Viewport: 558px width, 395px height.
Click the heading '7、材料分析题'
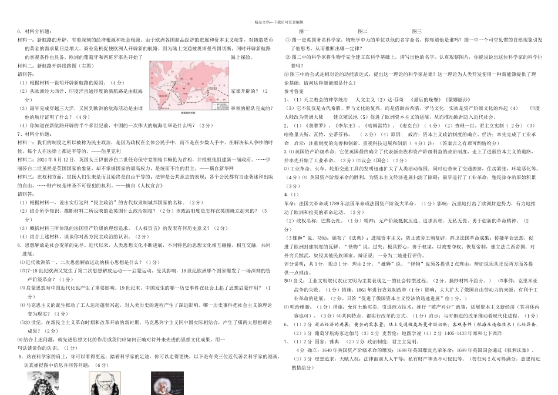[x=34, y=134]
